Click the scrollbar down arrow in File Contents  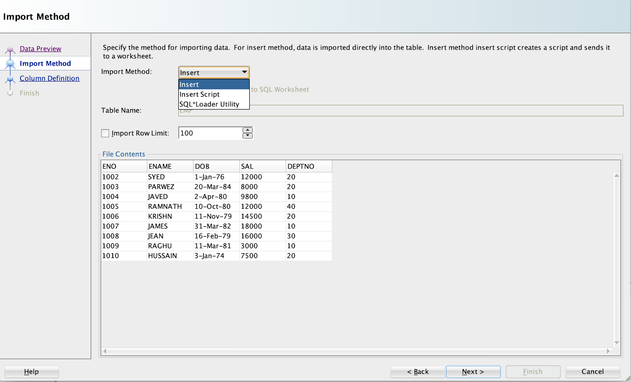point(616,342)
